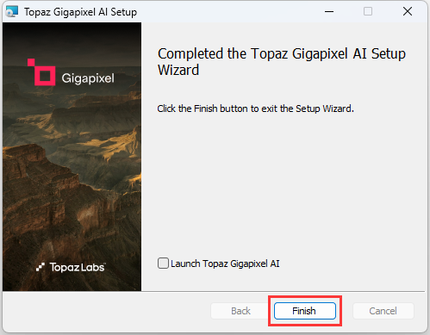Click the Finish button instruction sentence
This screenshot has height=335, width=430.
(255, 109)
